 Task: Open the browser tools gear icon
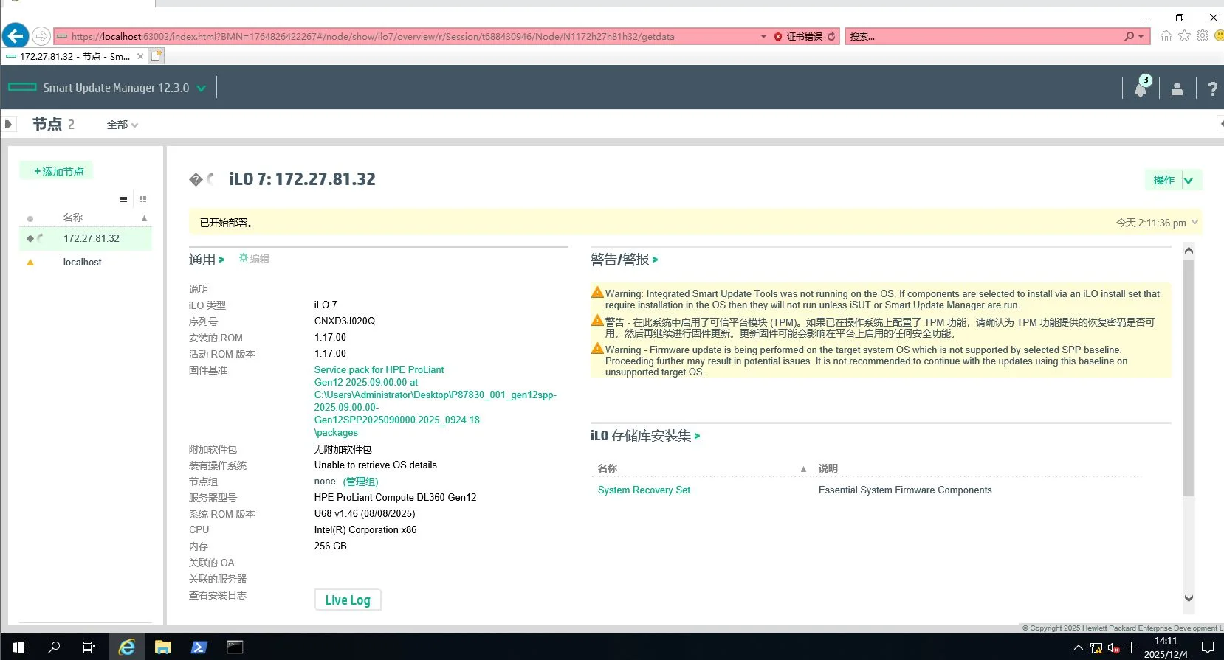coord(1203,36)
